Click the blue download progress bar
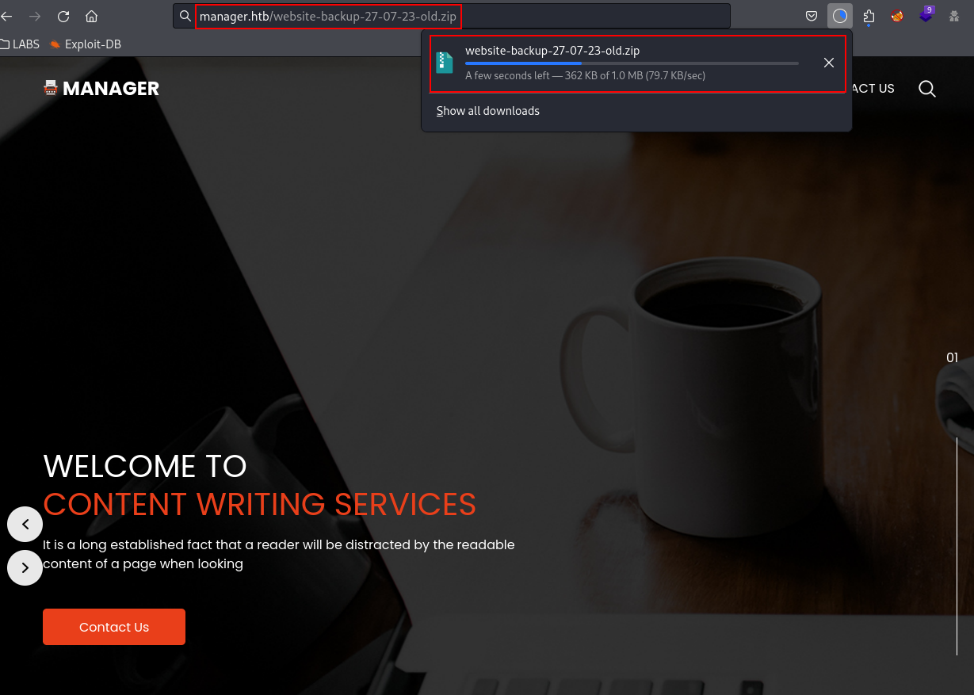The height and width of the screenshot is (695, 974). pos(632,63)
